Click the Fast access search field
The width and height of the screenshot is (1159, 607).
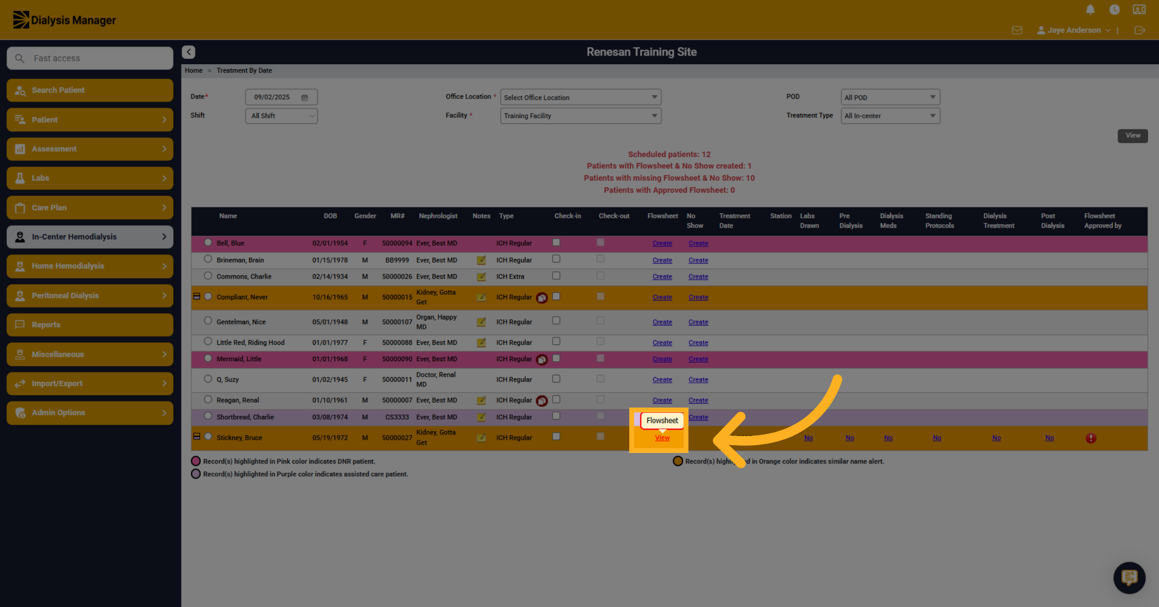pyautogui.click(x=90, y=58)
